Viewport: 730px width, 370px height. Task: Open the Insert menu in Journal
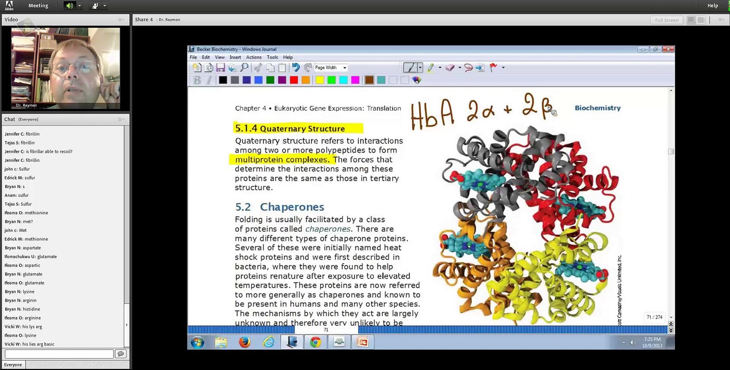point(235,57)
